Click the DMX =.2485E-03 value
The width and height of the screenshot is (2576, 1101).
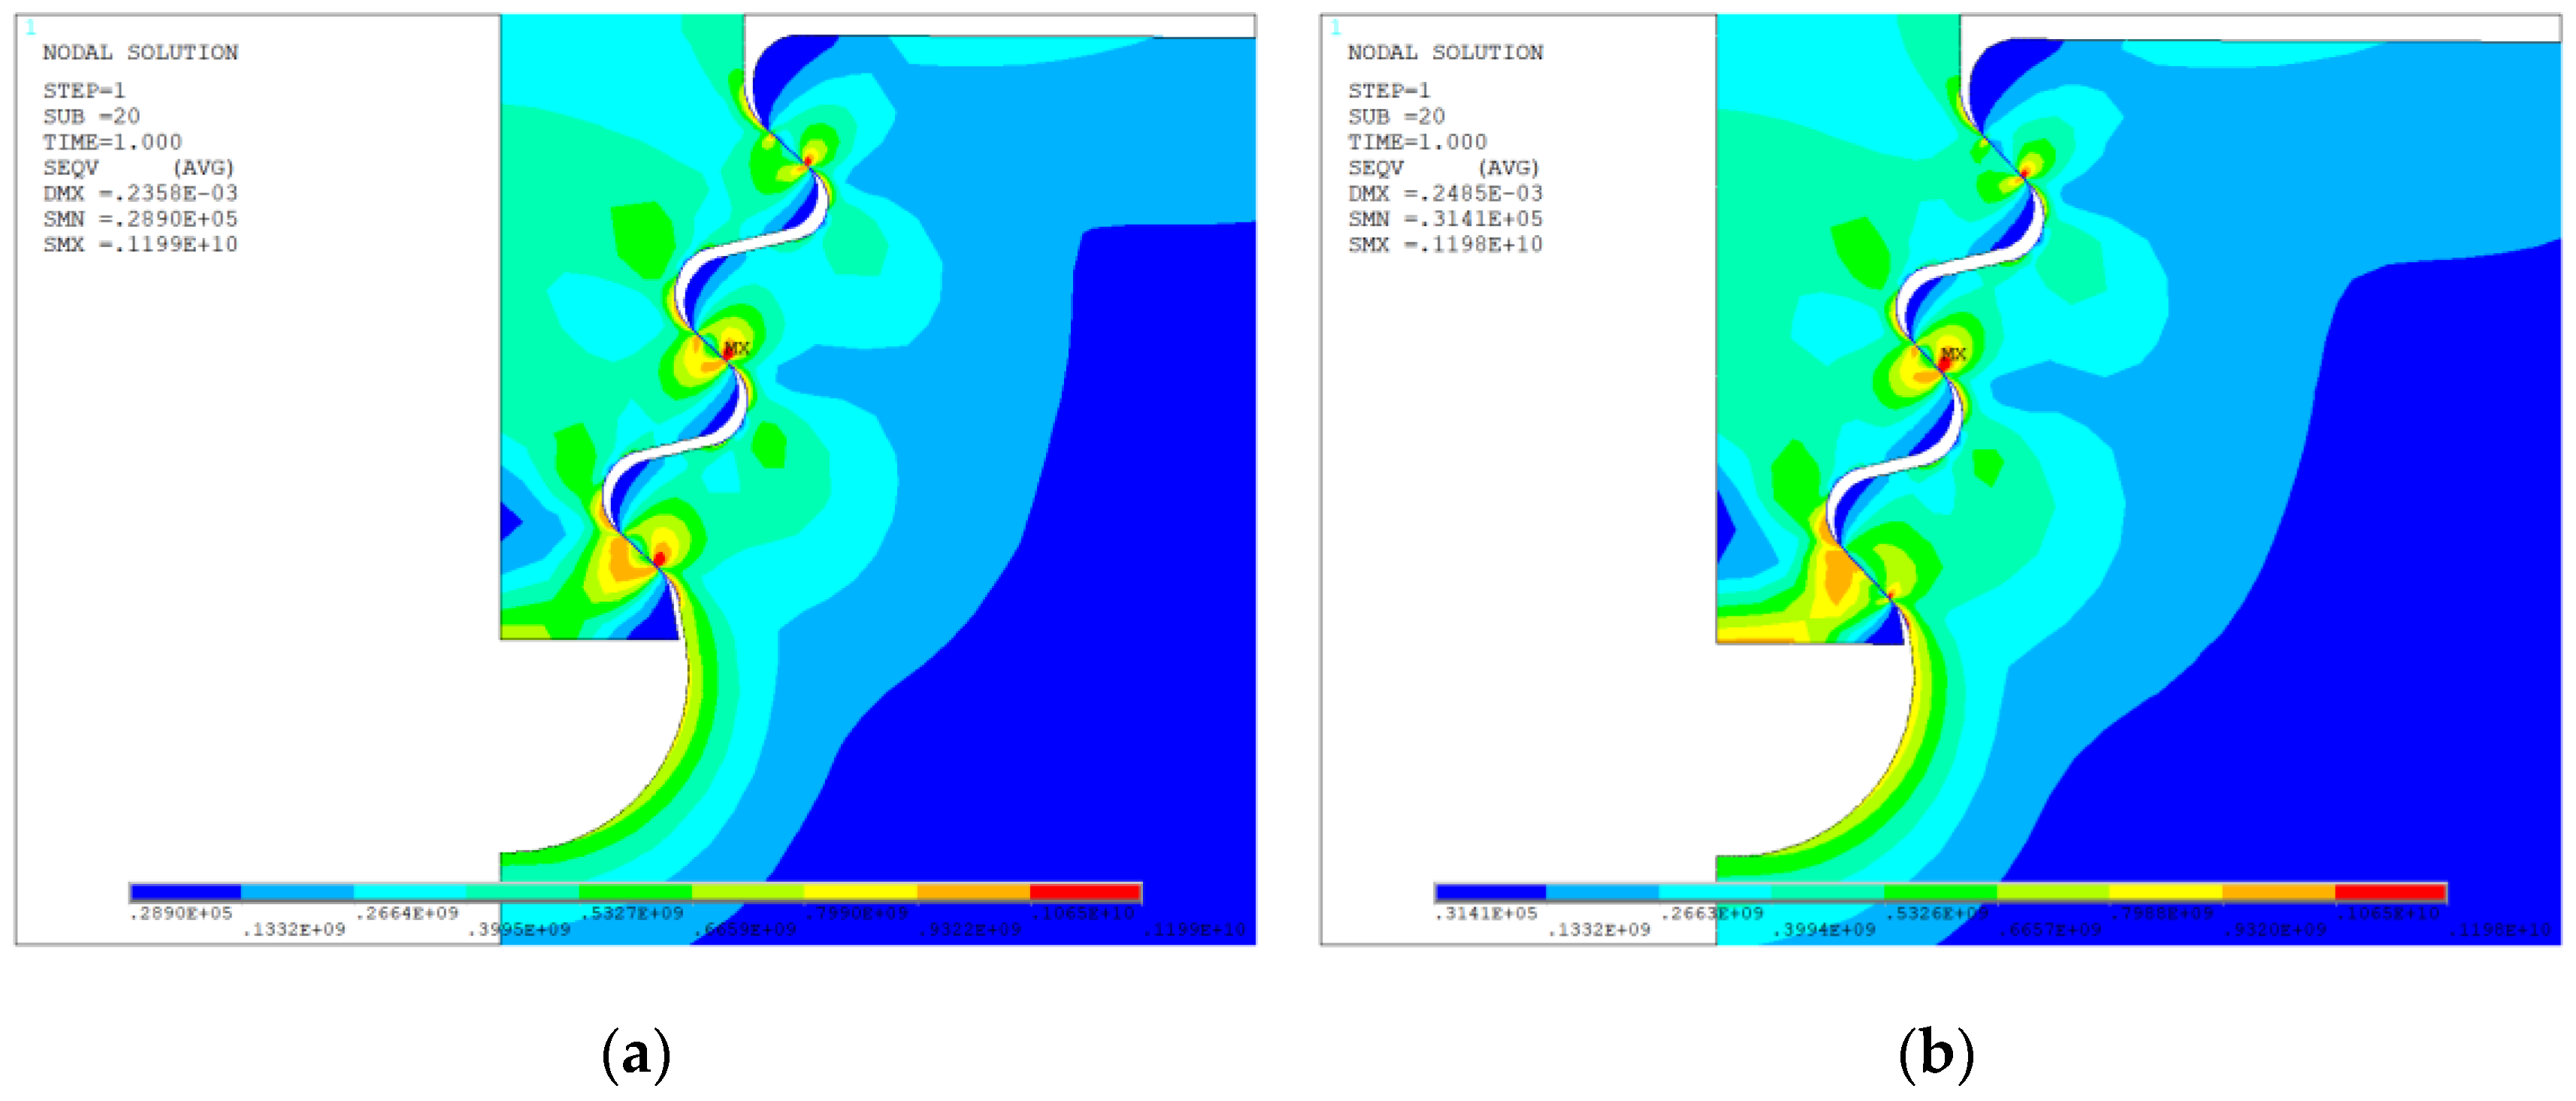tap(1444, 193)
